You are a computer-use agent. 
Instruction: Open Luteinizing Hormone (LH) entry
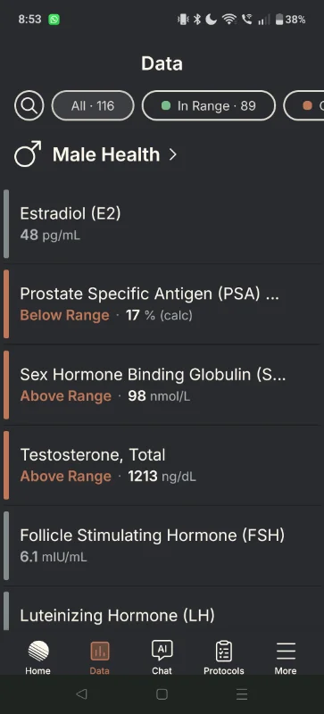click(x=162, y=610)
